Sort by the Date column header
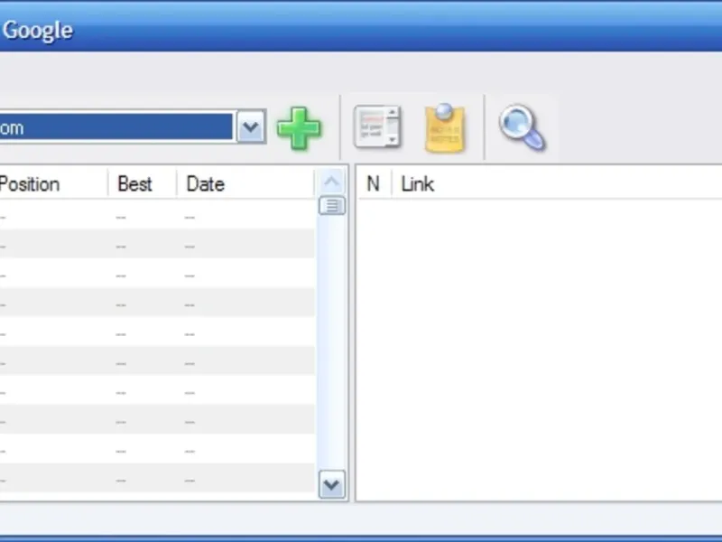Screen dimensions: 722x542 [x=245, y=184]
